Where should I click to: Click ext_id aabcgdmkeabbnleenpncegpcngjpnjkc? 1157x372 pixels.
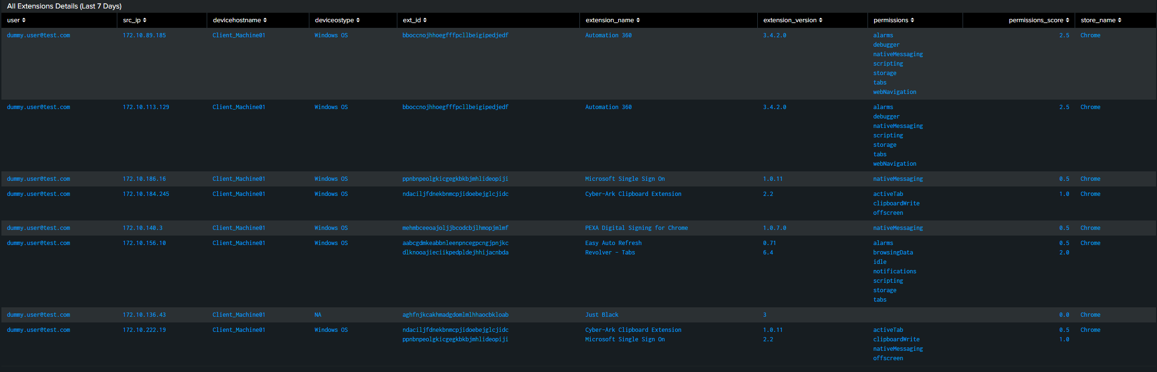click(x=456, y=243)
